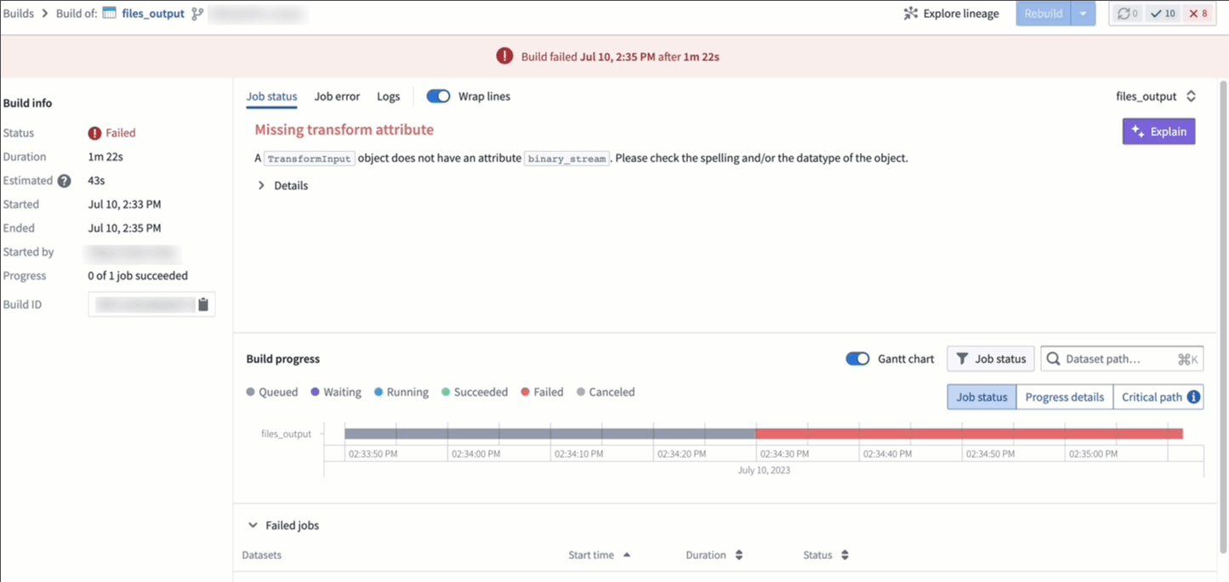The image size is (1229, 582).
Task: Click the Succeeded legend green dot
Action: tap(446, 393)
